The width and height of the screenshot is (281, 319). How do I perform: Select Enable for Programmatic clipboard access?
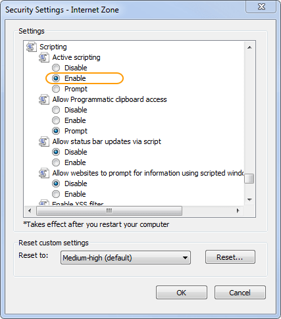(x=56, y=120)
